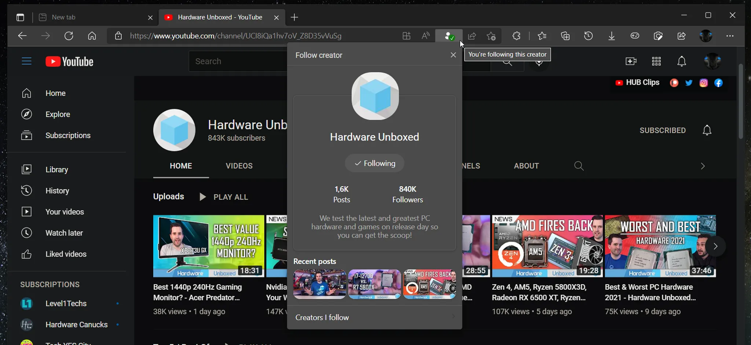Search within the channel using magnifier icon
The width and height of the screenshot is (751, 345).
tap(579, 166)
